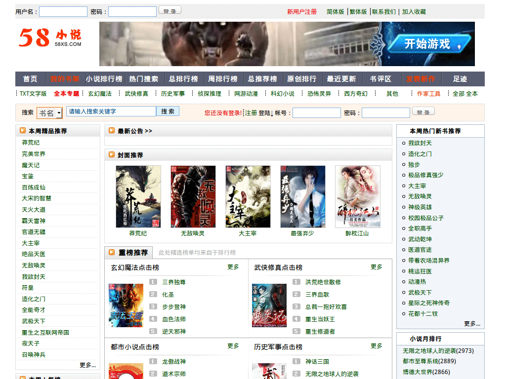Open the 书名 search type dropdown

click(49, 113)
